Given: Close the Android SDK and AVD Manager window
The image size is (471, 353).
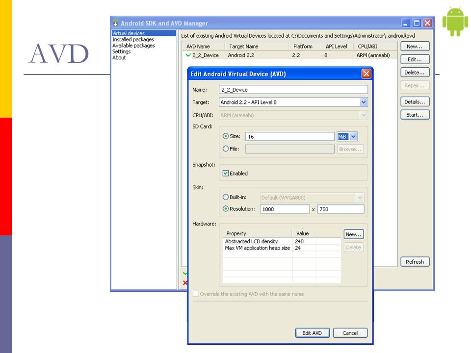Looking at the screenshot, I should (427, 23).
